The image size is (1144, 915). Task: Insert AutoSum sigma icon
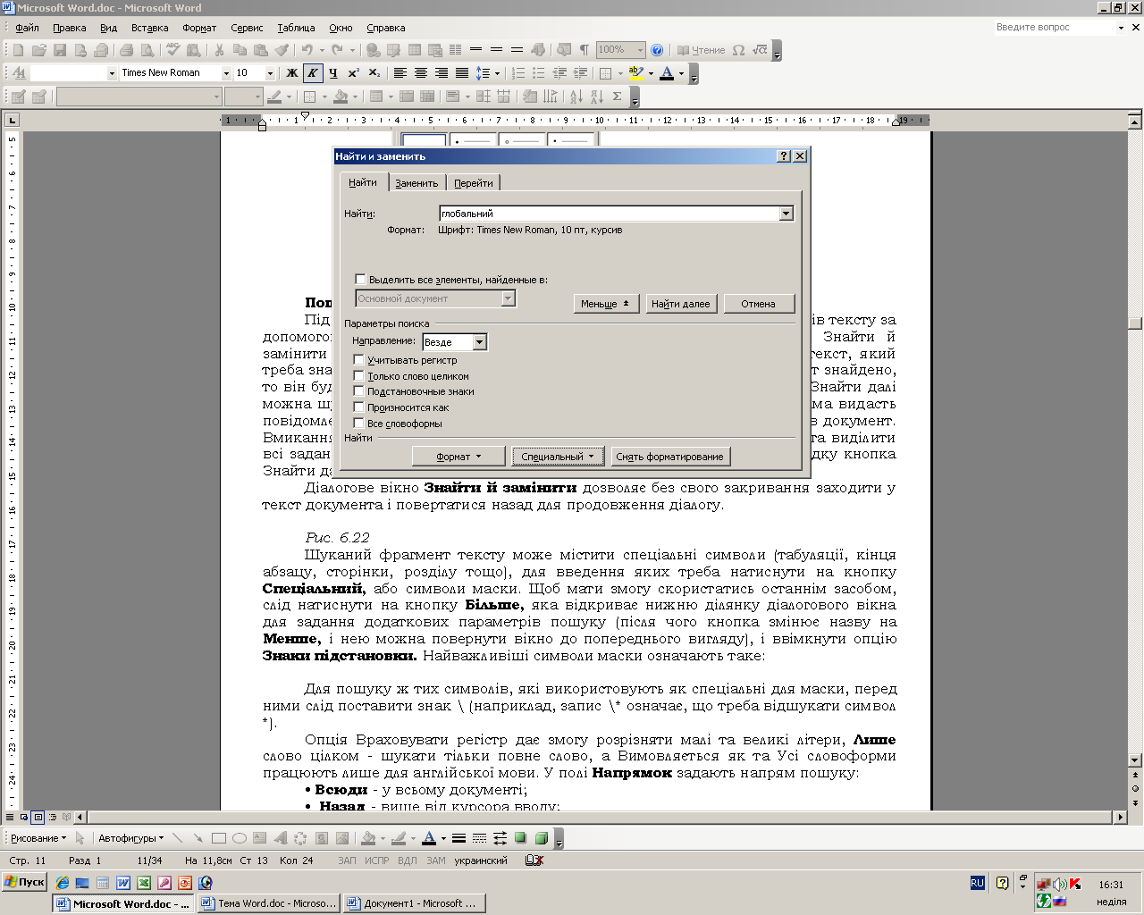point(617,97)
